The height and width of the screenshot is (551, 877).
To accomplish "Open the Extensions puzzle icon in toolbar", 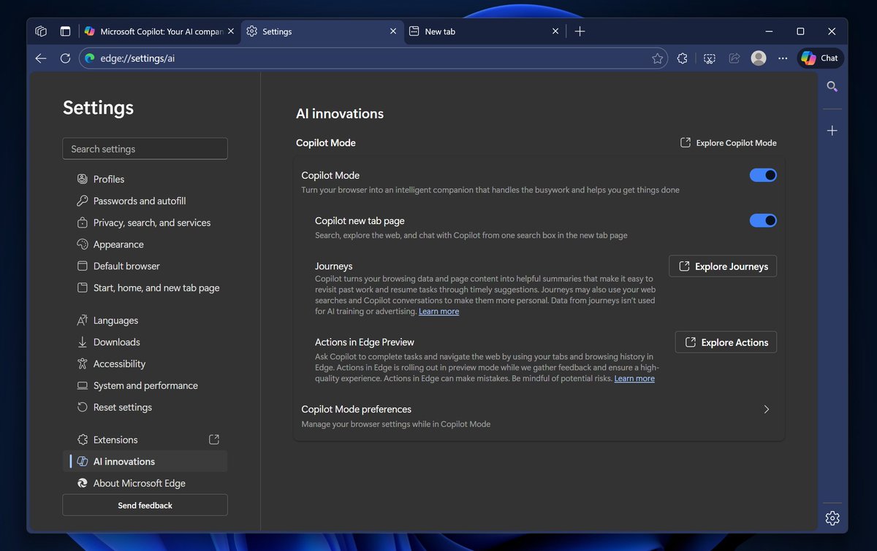I will [x=683, y=58].
